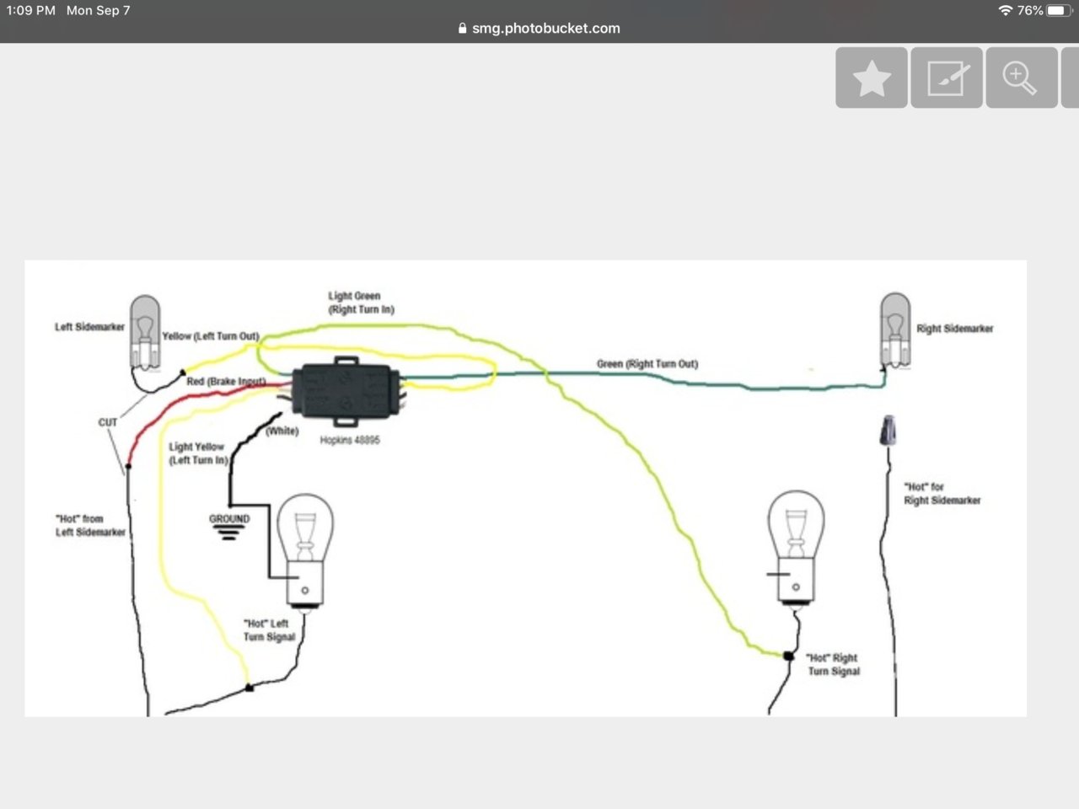Tap the magnifier zoom icon

1022,78
